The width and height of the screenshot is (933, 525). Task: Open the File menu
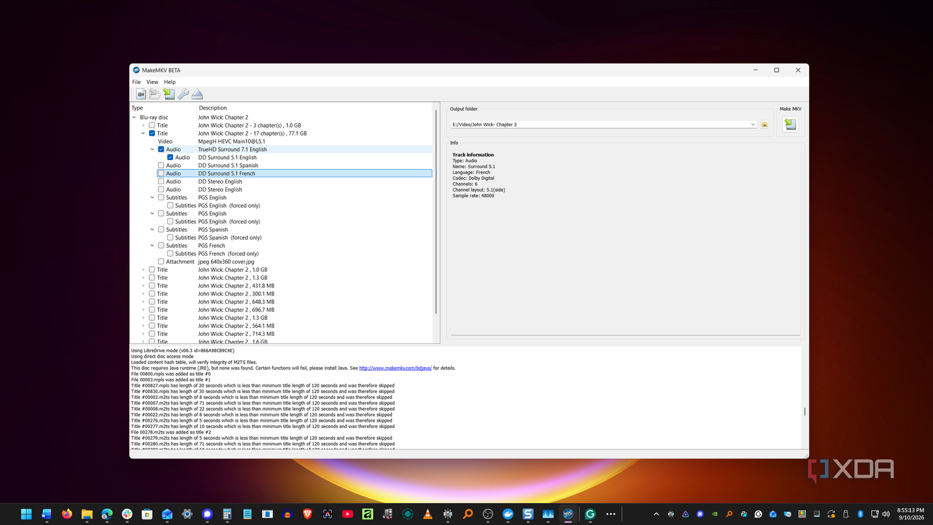[136, 82]
